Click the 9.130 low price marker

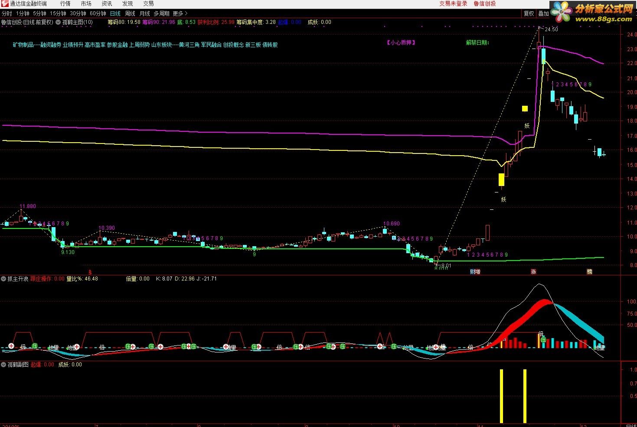click(68, 252)
